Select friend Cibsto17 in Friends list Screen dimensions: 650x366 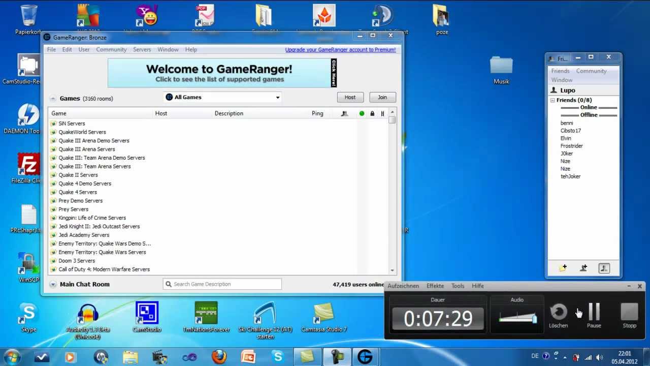[571, 131]
